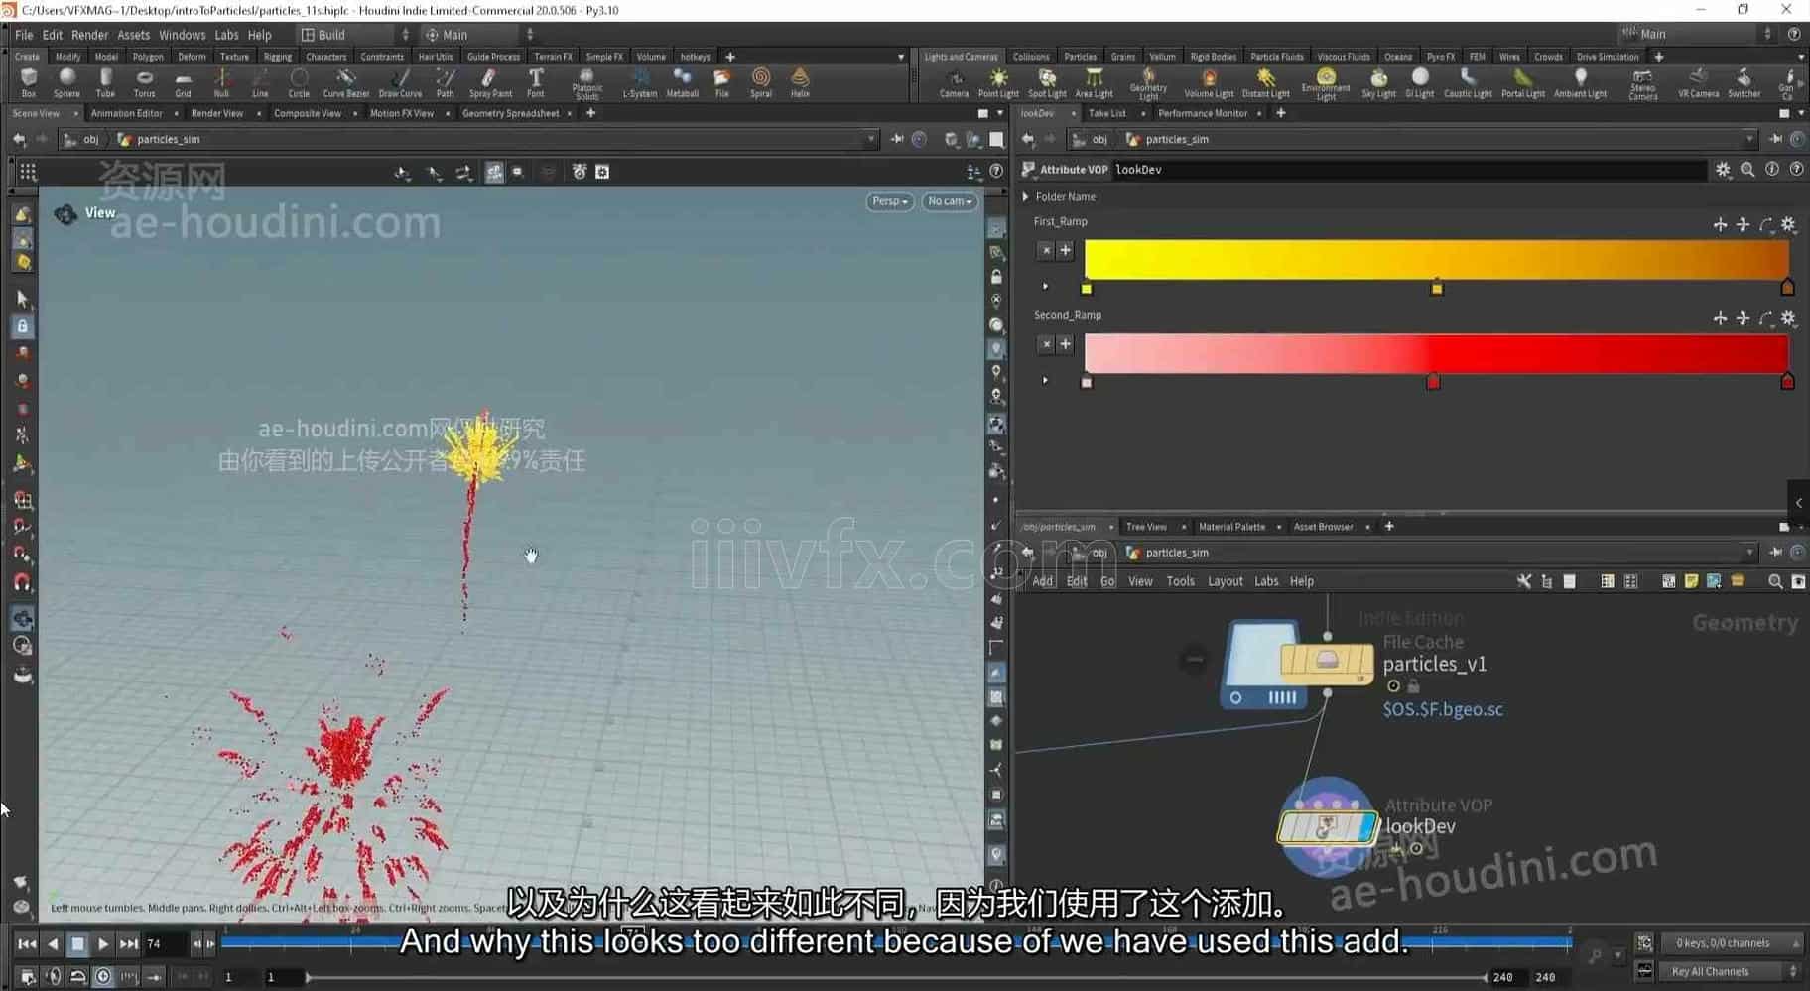Remove point from Second_Ramp
The height and width of the screenshot is (991, 1810).
point(1046,344)
